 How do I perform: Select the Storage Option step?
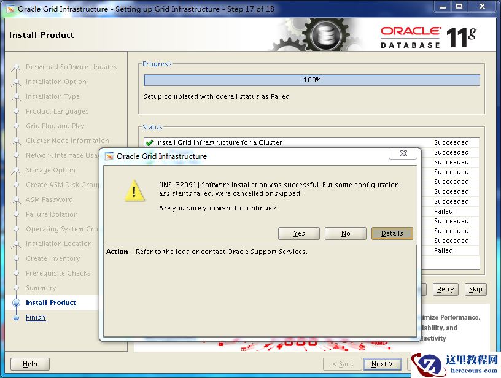[x=50, y=170]
